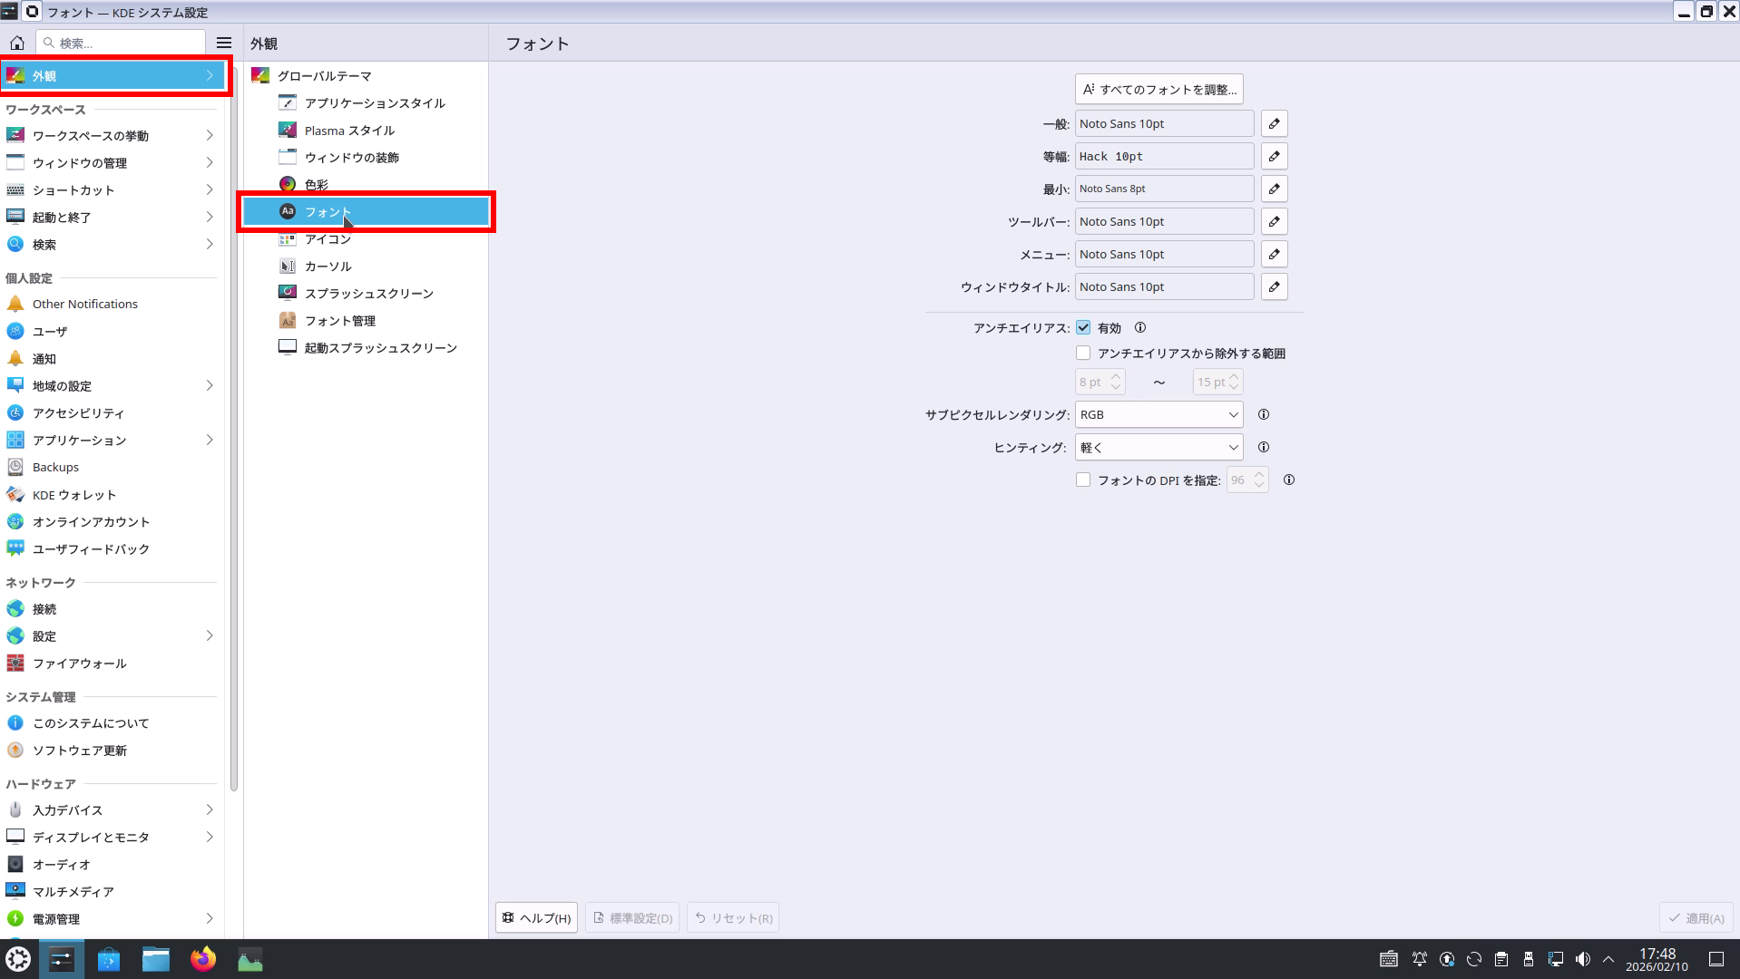Click the edit pencil for the 等幅 font

[1274, 157]
